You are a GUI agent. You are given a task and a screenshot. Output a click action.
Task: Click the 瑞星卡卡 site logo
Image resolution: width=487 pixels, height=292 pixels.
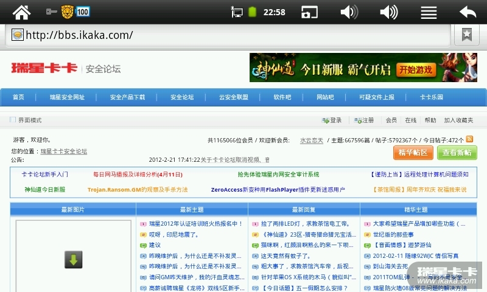point(44,68)
